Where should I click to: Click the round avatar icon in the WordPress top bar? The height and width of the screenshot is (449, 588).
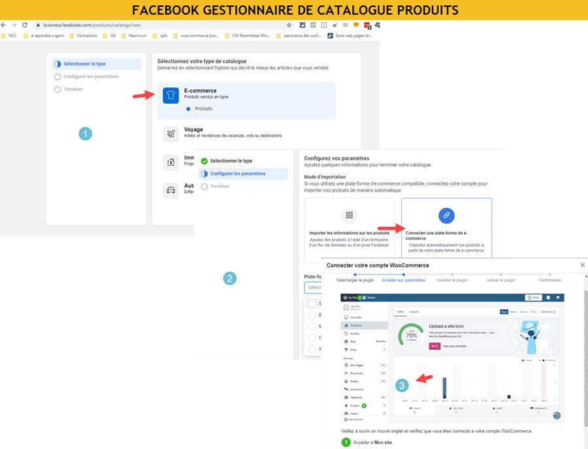[548, 298]
